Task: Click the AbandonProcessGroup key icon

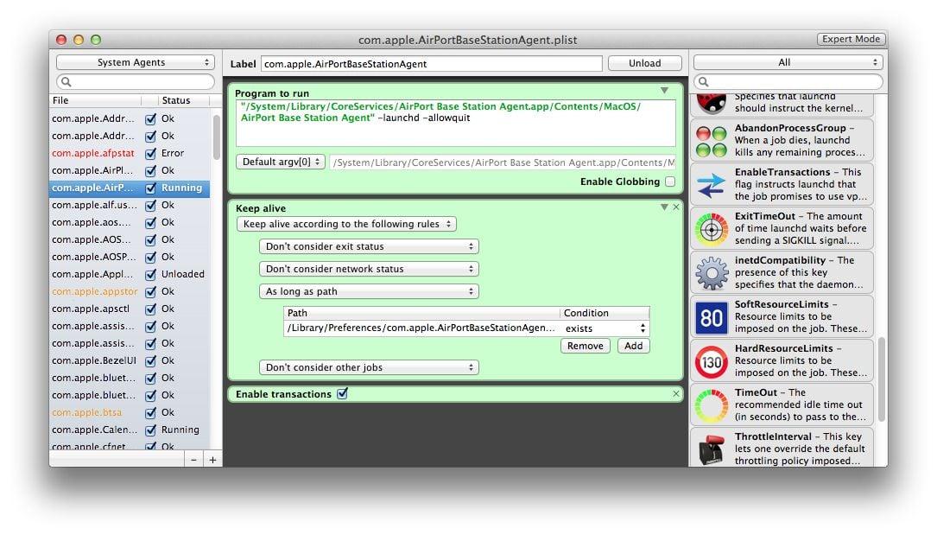Action: [x=711, y=141]
